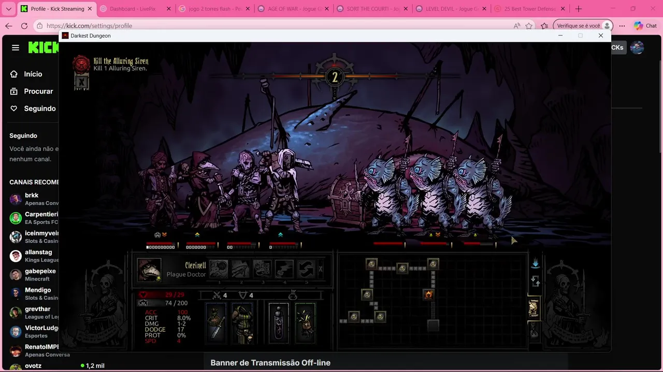Switch to SORT THE COURT browser tab
Image resolution: width=663 pixels, height=372 pixels.
(x=371, y=9)
